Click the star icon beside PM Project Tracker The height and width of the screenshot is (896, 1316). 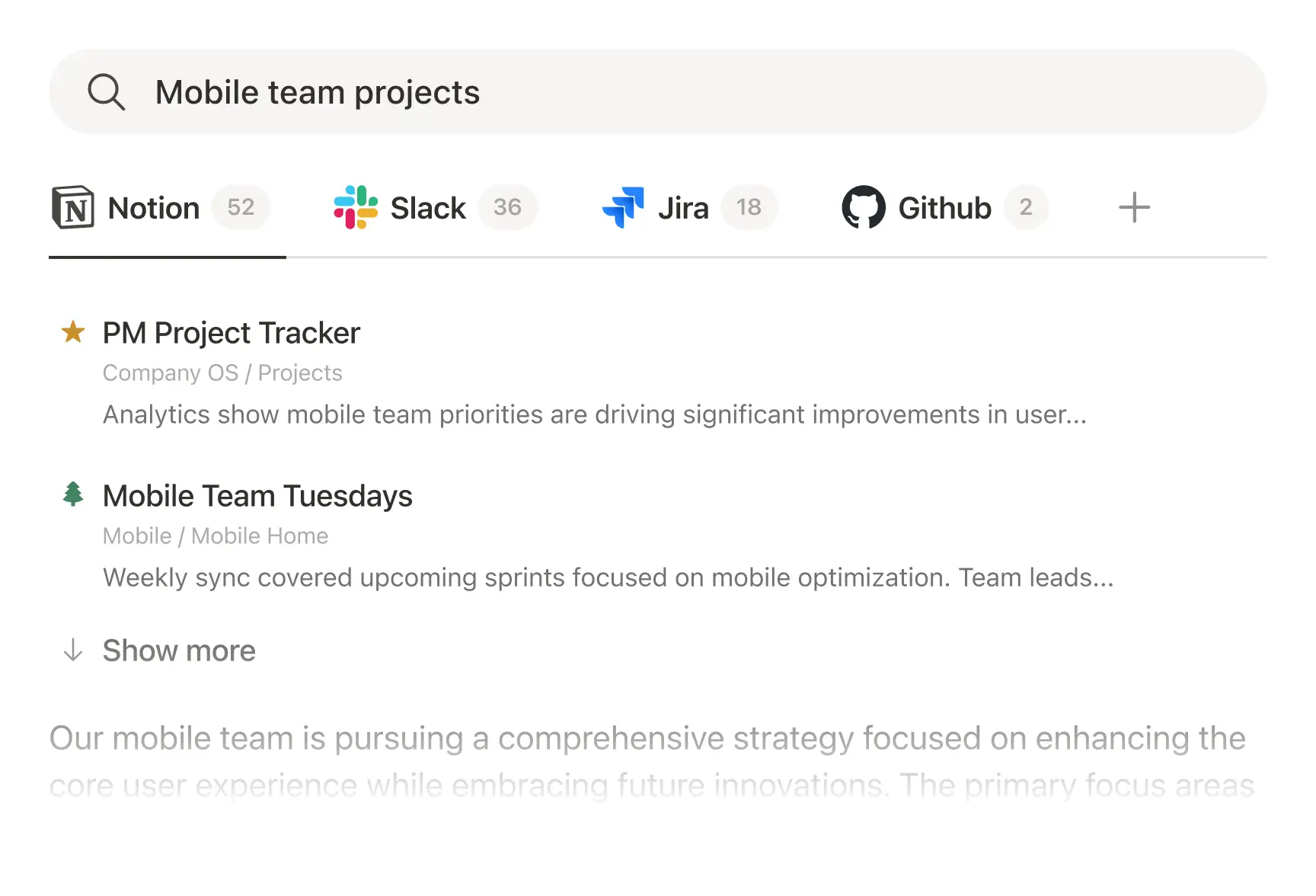tap(73, 332)
